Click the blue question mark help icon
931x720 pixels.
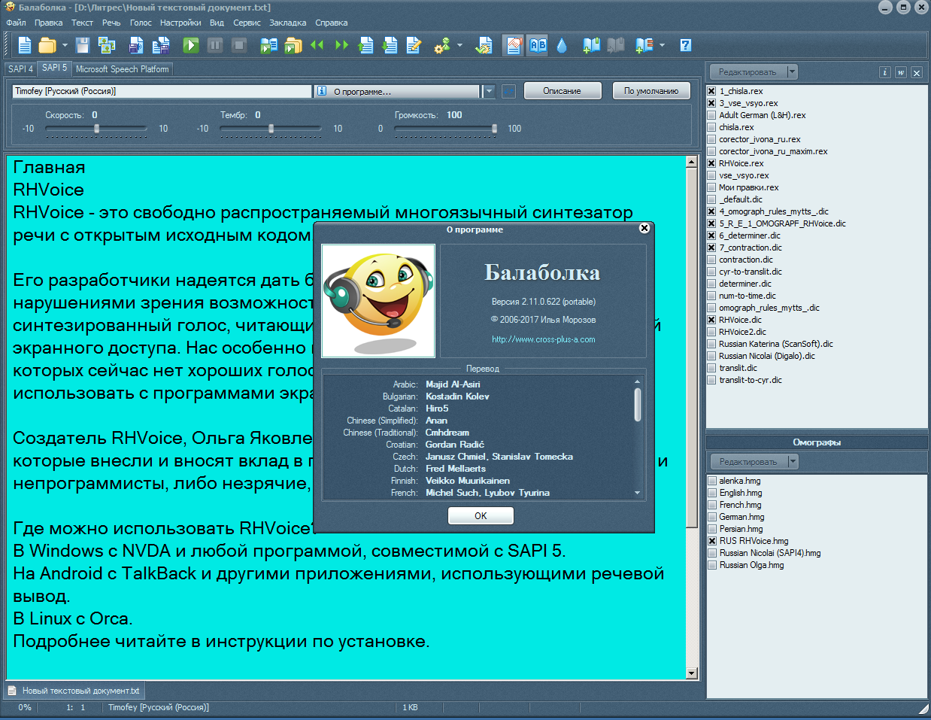686,45
